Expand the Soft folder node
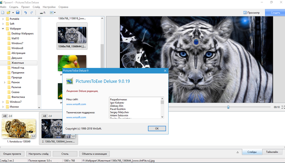285x163 pixels. [3, 24]
